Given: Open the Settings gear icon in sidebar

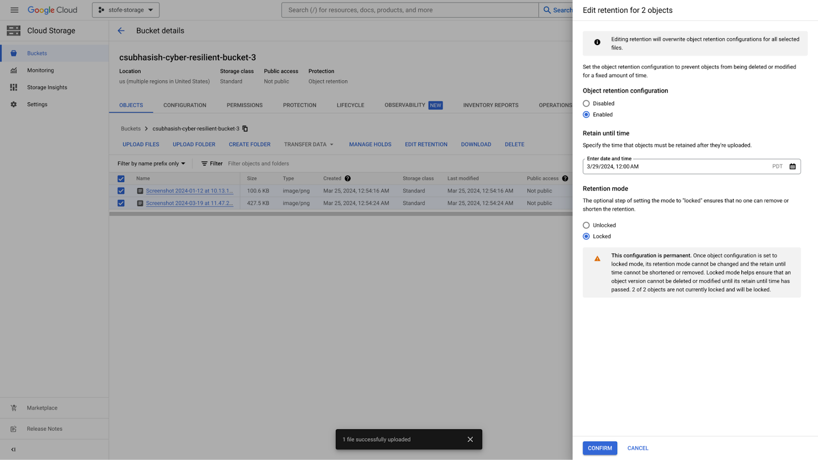Looking at the screenshot, I should (x=14, y=104).
